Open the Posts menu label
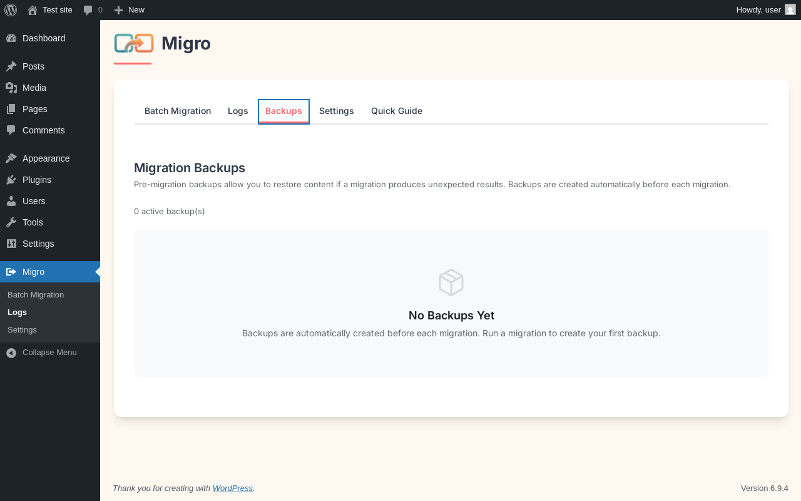This screenshot has height=501, width=801. pyautogui.click(x=33, y=66)
